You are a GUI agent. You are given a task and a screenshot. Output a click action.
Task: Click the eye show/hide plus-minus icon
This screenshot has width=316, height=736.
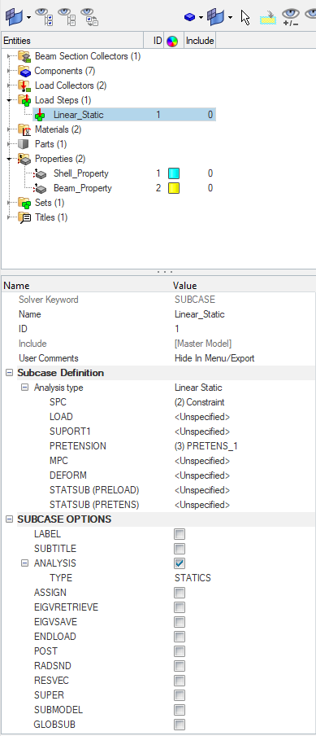point(291,17)
